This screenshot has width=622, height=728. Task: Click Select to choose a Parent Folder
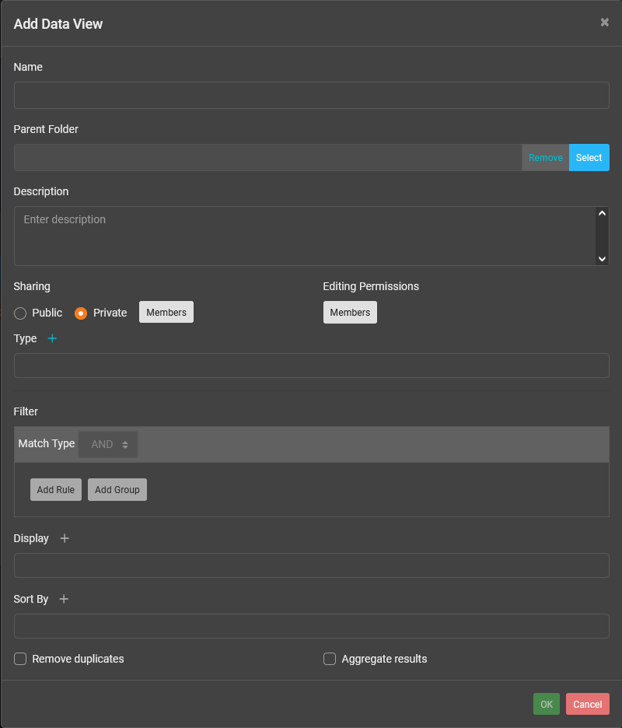click(589, 157)
